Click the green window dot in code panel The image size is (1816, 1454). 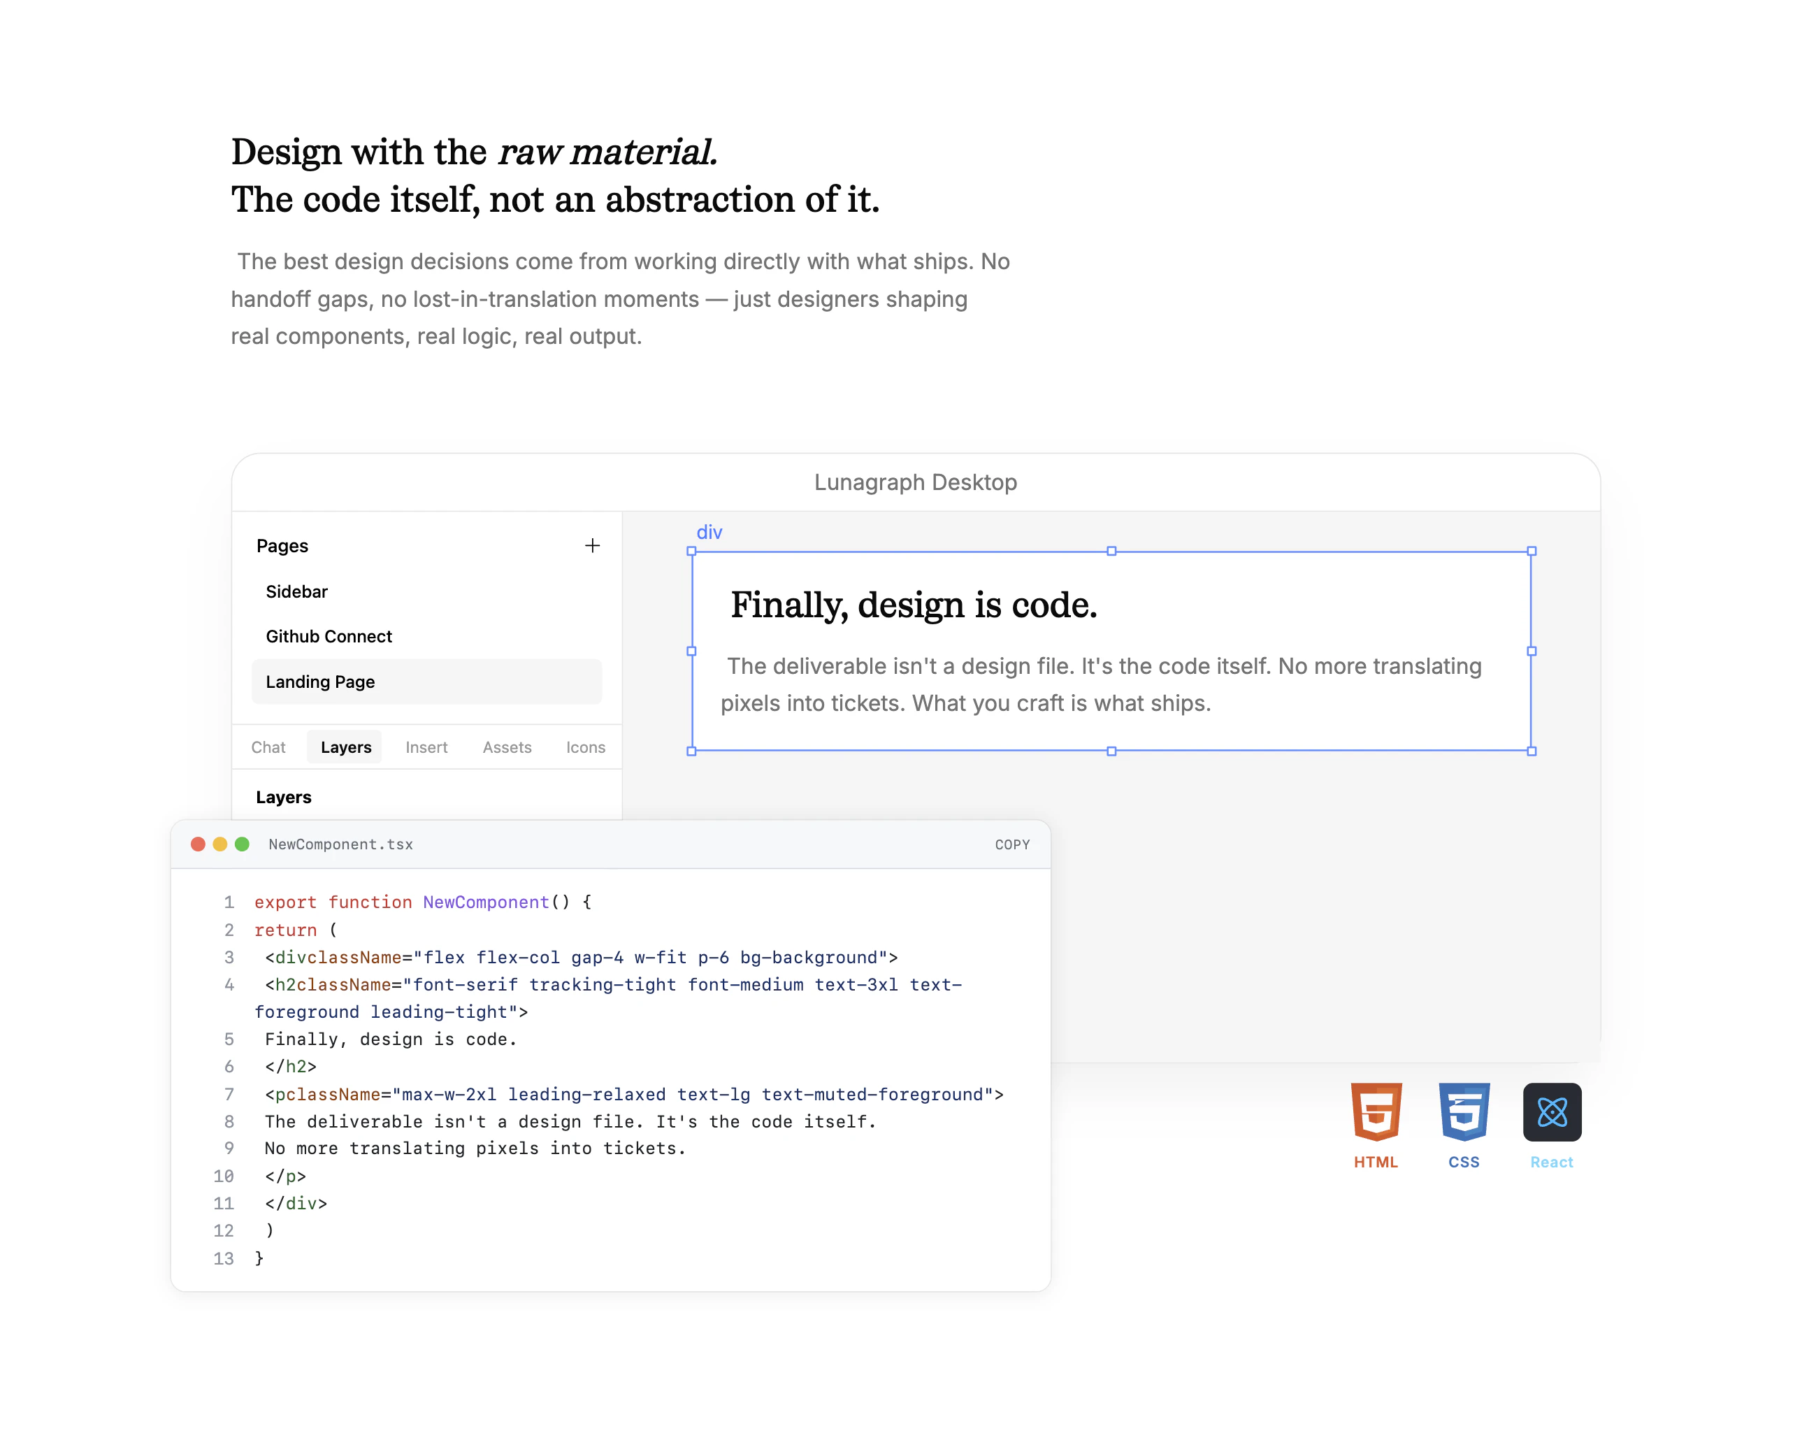242,844
